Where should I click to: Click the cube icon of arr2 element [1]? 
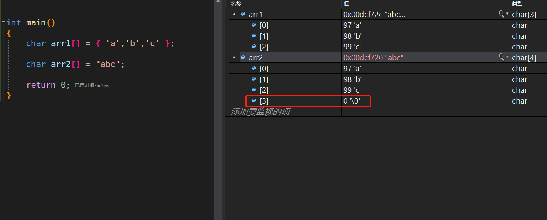[x=254, y=79]
